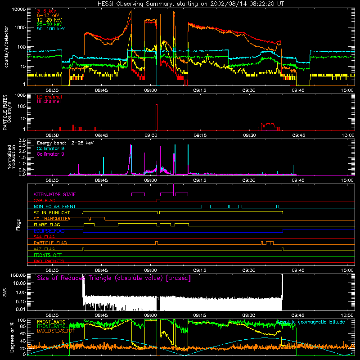Click the BAD_PACKETS flag label
This screenshot has width=360, height=360.
49,261
